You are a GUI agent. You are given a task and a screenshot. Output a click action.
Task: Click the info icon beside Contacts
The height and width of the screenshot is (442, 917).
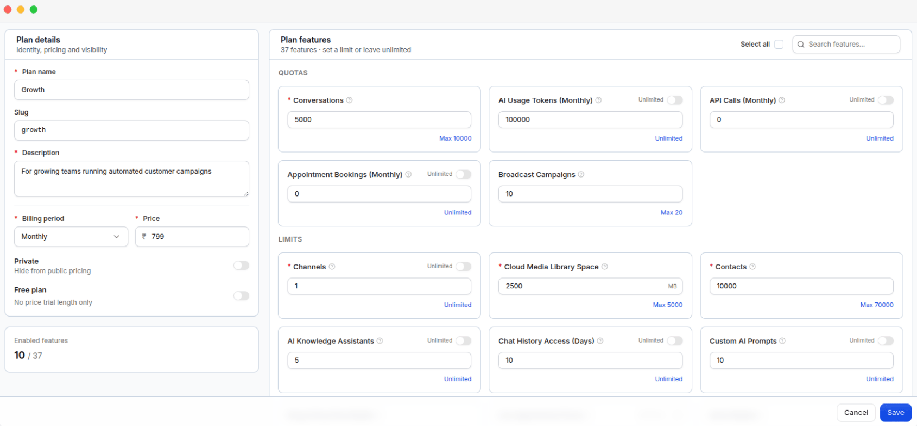pyautogui.click(x=752, y=267)
